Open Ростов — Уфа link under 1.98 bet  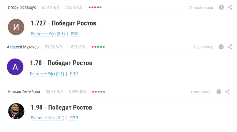(x=48, y=118)
